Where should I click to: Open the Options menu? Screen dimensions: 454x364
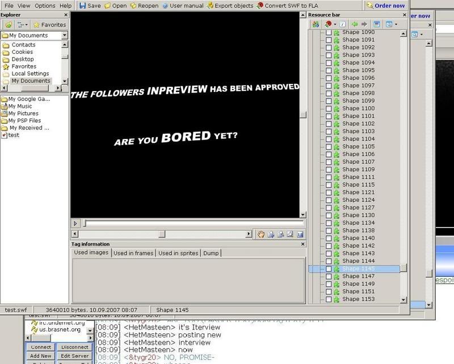pos(45,6)
